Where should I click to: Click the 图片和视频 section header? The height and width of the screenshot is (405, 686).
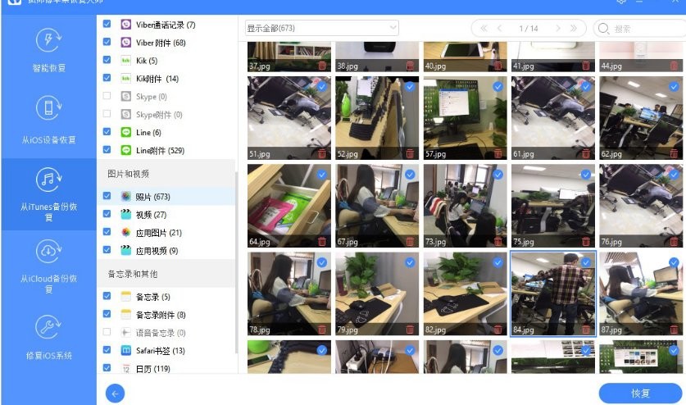pyautogui.click(x=166, y=174)
